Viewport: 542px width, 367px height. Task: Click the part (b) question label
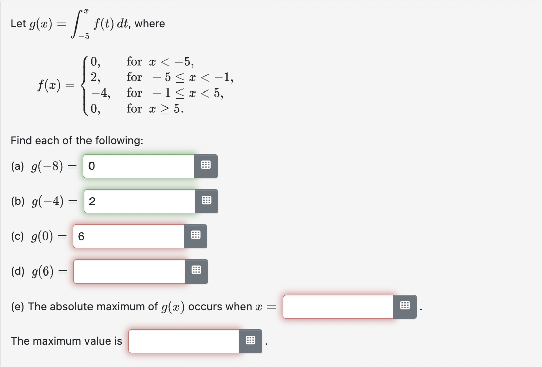tap(43, 201)
